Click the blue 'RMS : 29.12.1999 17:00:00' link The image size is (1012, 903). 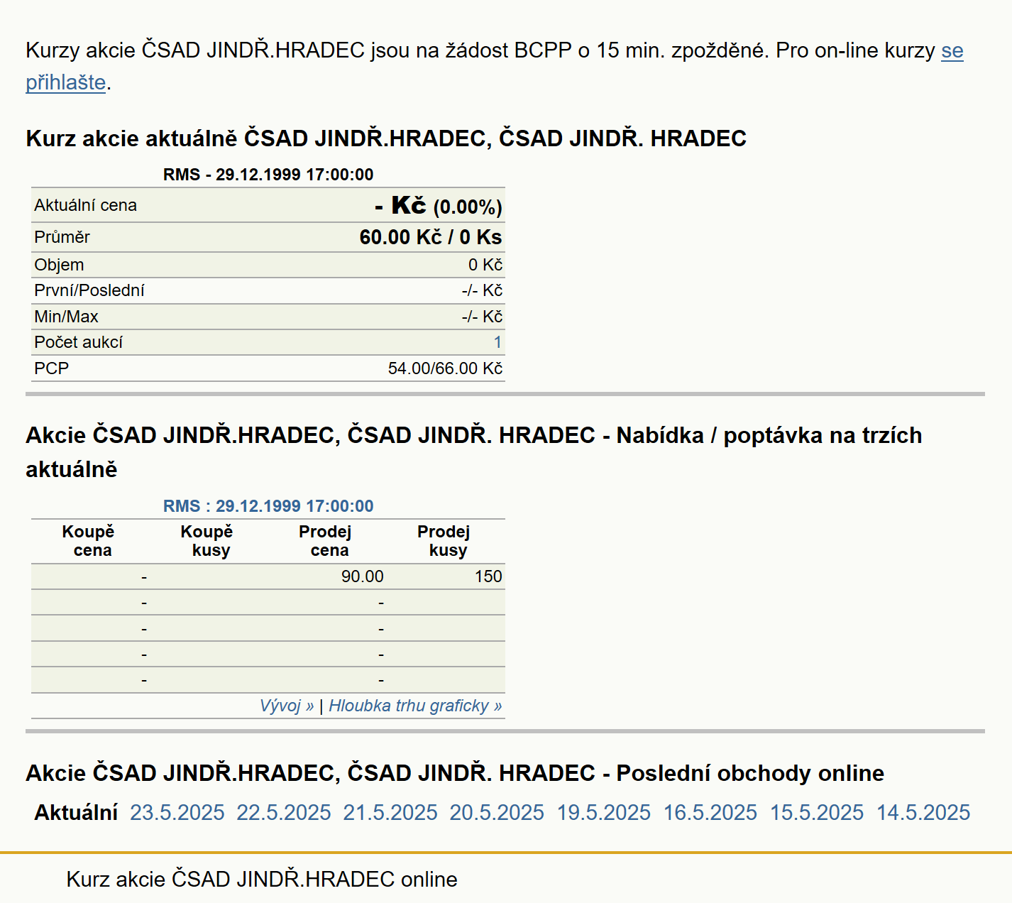pos(268,506)
